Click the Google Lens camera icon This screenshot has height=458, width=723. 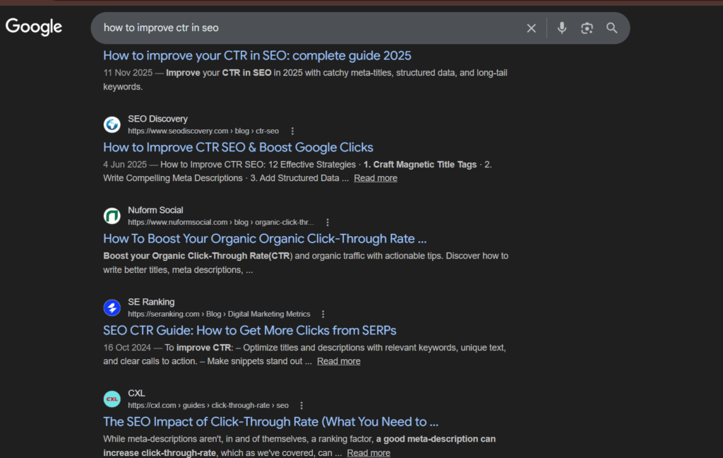(587, 28)
